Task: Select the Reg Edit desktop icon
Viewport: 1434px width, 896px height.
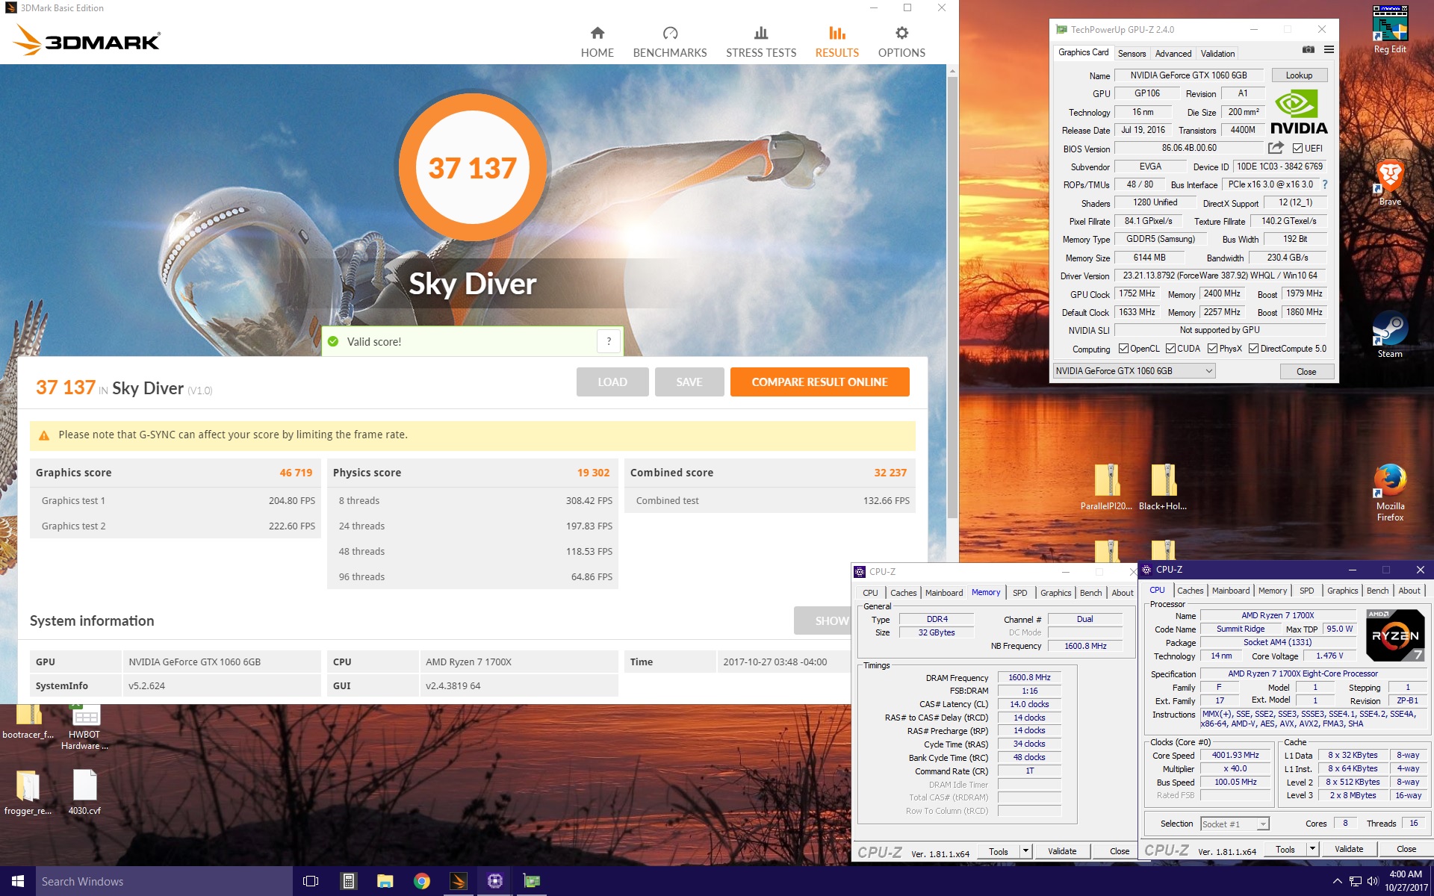Action: [x=1390, y=30]
